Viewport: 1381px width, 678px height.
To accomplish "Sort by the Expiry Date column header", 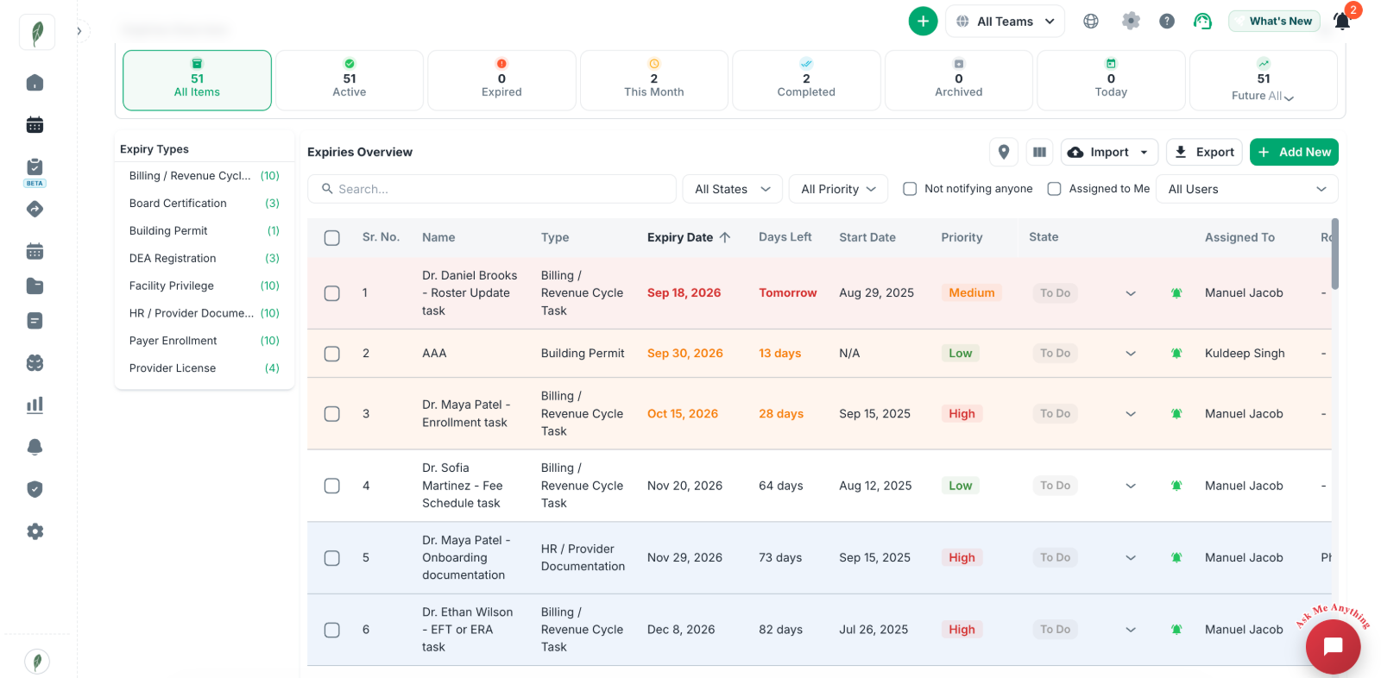I will pos(689,238).
